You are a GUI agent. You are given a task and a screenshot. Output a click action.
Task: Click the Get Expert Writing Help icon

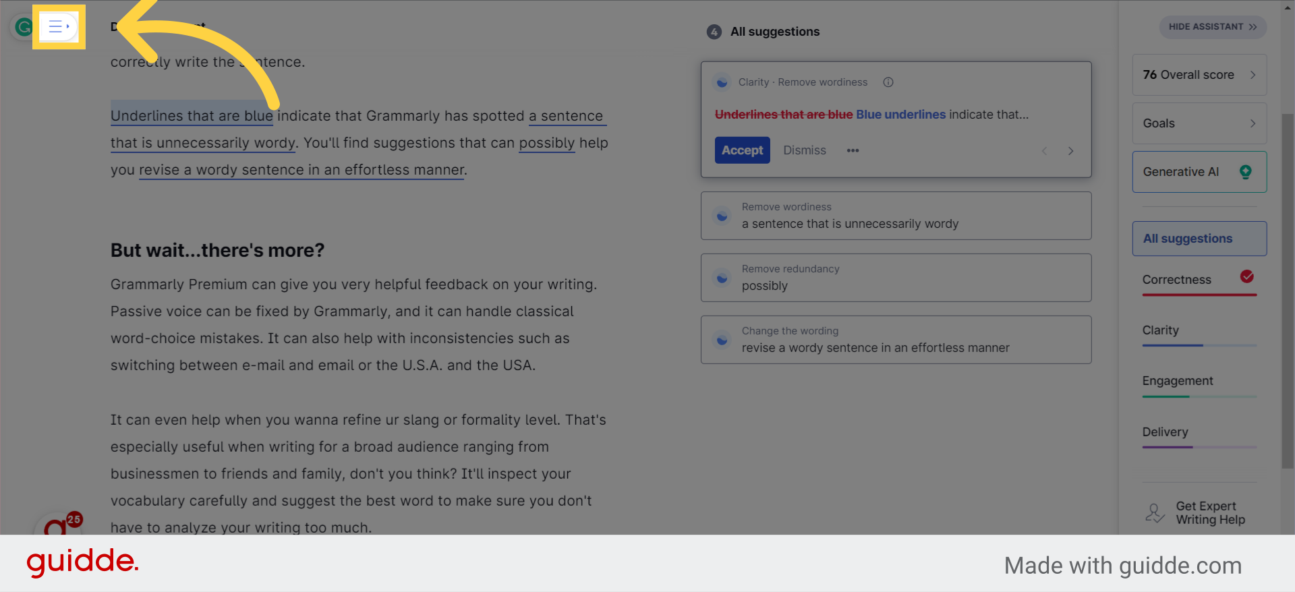1155,513
